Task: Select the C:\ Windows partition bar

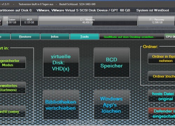Action: point(88,21)
